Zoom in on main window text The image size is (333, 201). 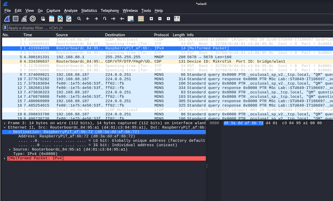tap(151, 19)
